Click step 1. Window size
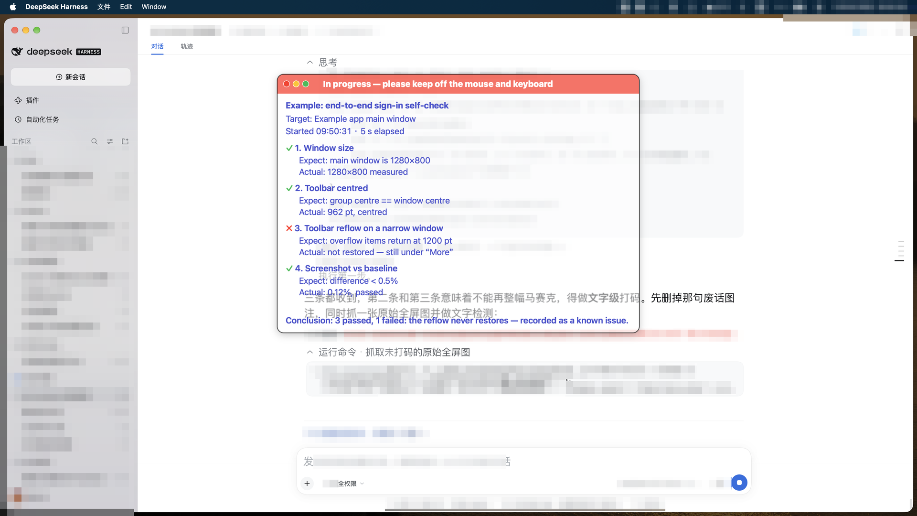 click(324, 148)
